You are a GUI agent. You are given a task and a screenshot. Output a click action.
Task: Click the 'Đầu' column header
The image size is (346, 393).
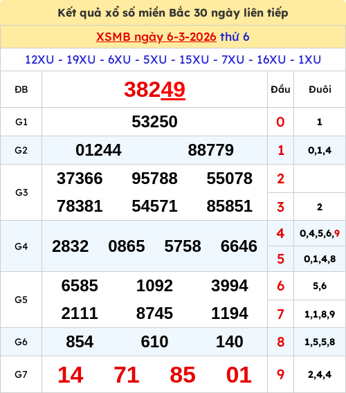(x=280, y=89)
